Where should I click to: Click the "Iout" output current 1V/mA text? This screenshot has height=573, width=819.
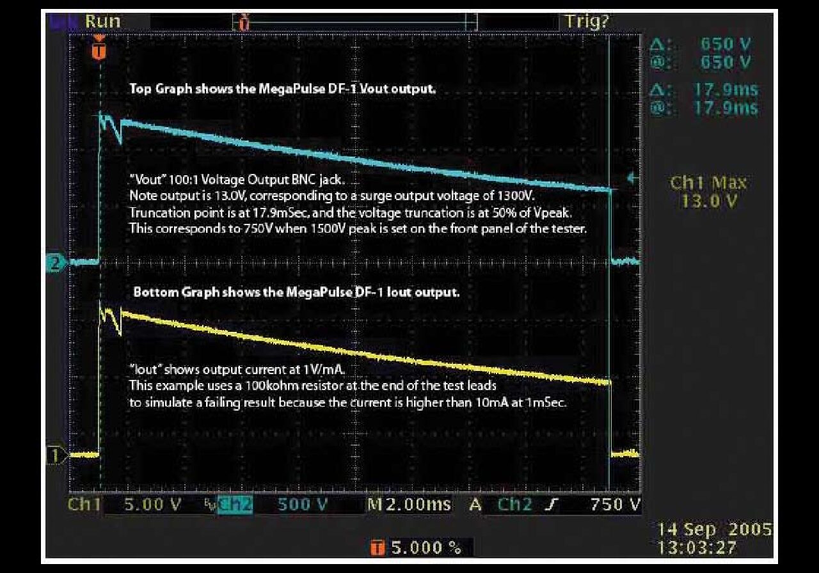[x=238, y=370]
